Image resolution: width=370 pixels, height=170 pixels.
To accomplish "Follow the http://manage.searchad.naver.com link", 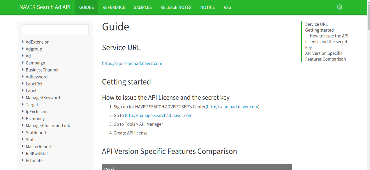I will [158, 115].
